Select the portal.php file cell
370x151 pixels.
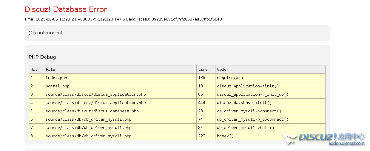coord(58,86)
